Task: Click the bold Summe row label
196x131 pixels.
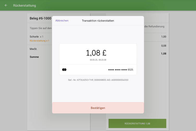Action: pos(34,57)
